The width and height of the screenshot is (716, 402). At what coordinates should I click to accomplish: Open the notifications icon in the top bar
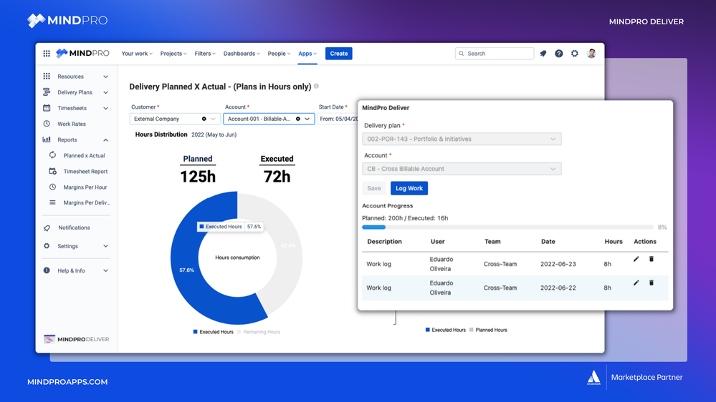543,54
